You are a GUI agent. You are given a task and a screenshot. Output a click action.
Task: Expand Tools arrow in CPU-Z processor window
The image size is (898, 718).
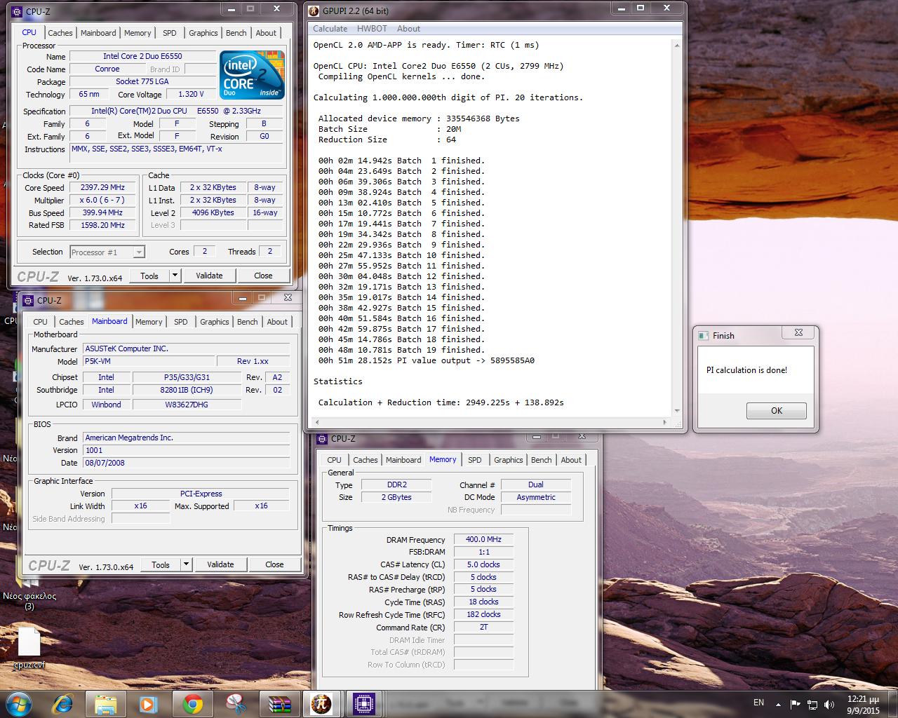[x=175, y=276]
